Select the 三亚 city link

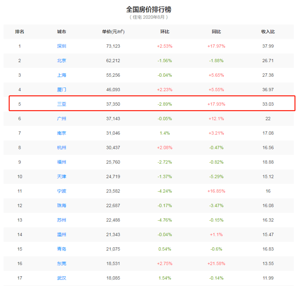point(61,104)
